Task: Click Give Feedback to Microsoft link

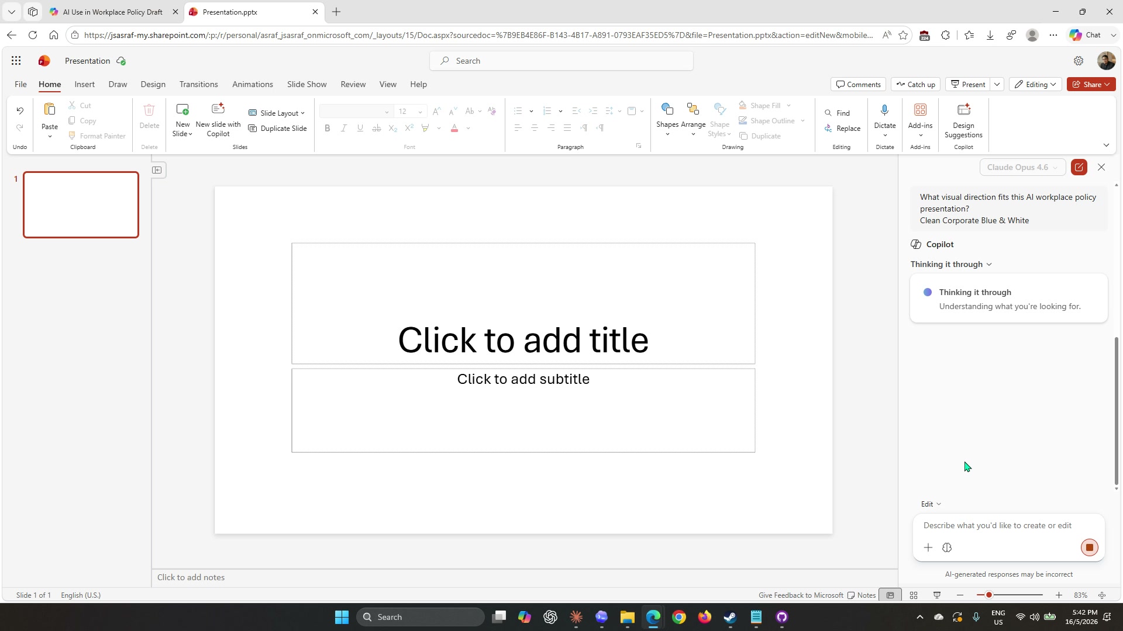Action: point(800,595)
